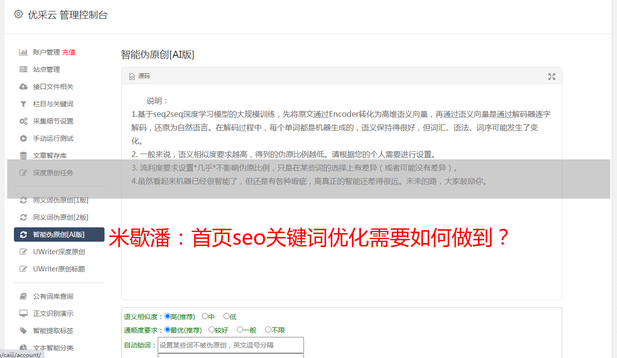
Task: Select 语义相似度 高(推荐) radio button
Action: point(167,316)
